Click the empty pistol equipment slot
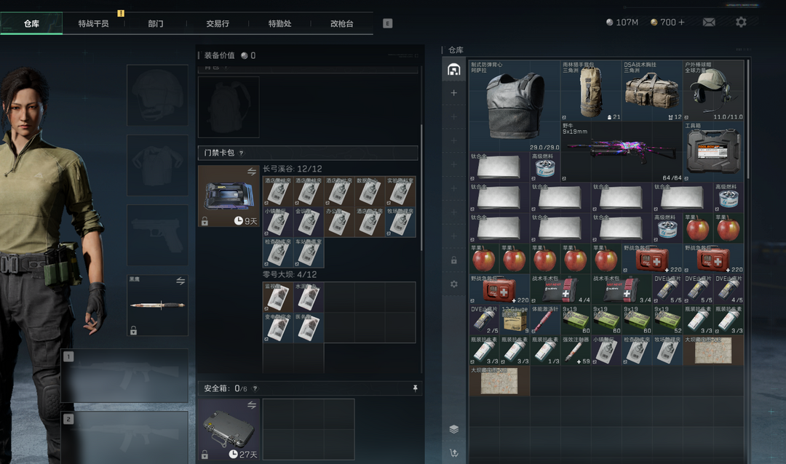Viewport: 786px width, 464px height. 157,235
